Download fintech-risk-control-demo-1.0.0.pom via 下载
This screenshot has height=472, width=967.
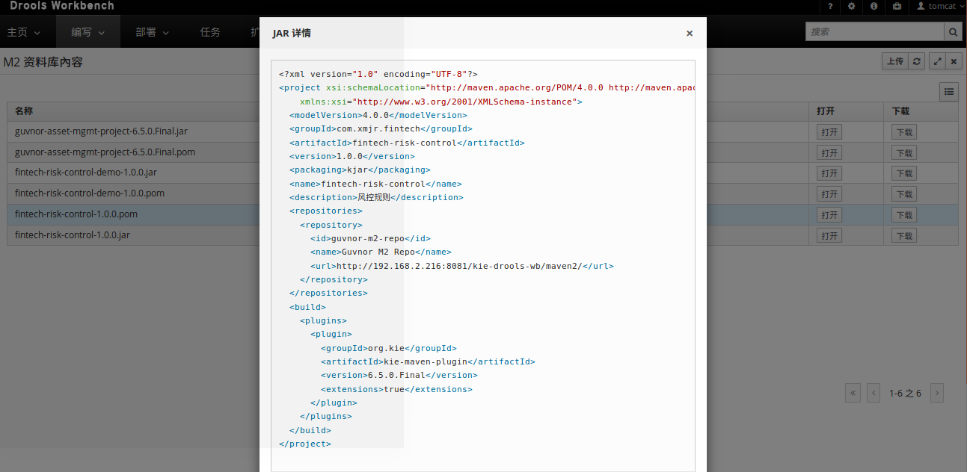904,194
